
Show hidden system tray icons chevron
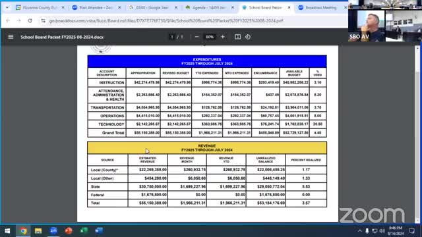pos(359,231)
